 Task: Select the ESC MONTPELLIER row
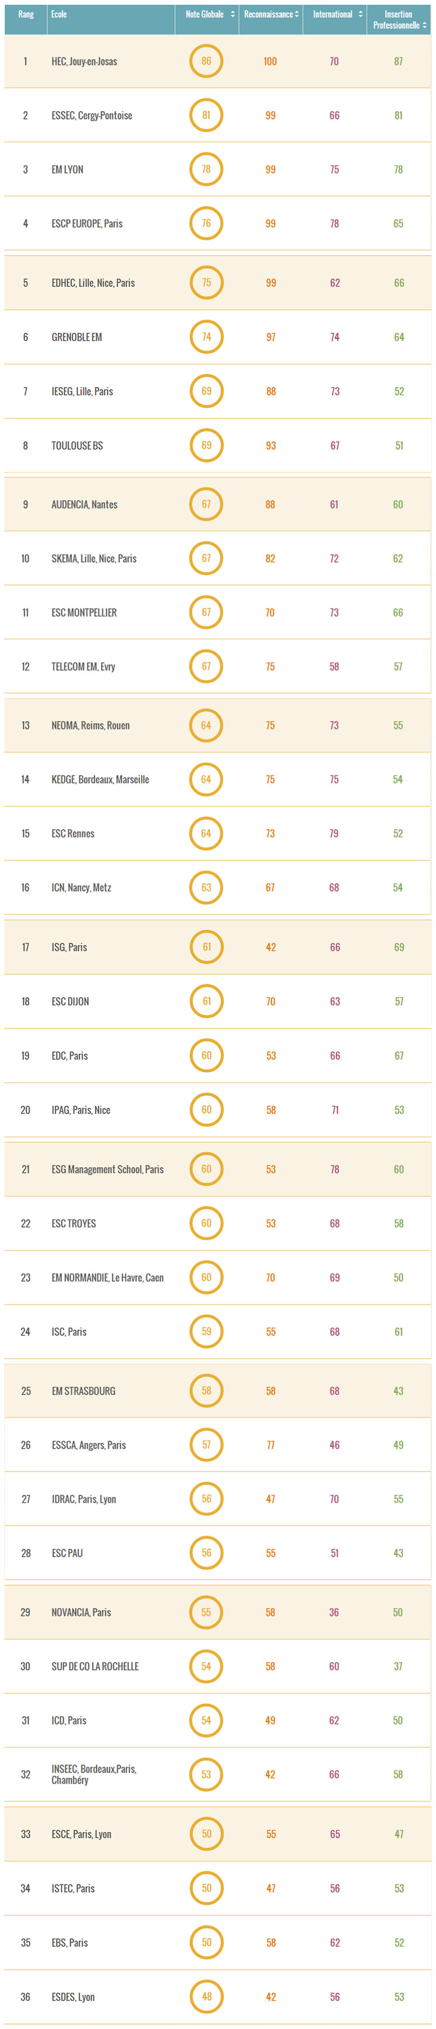(x=218, y=612)
